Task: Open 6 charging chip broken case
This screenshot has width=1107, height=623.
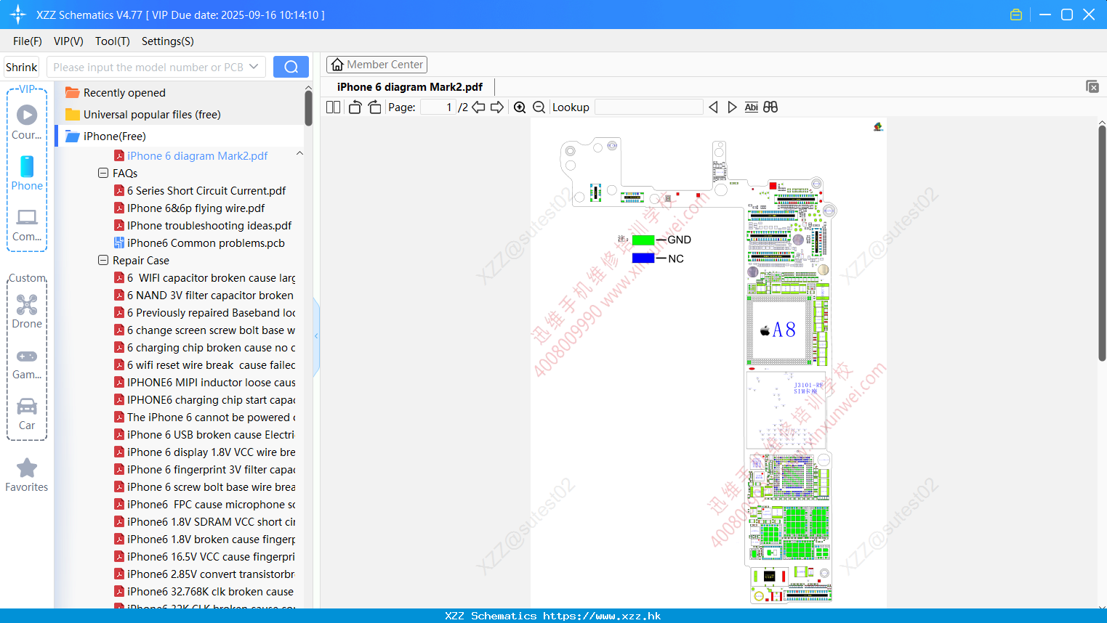Action: [x=211, y=348]
